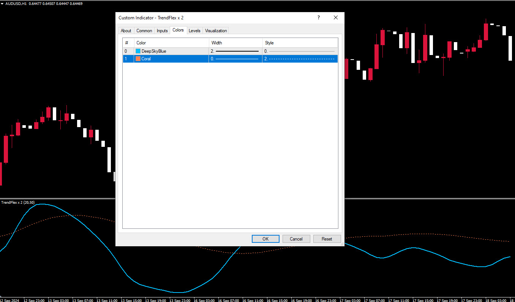Screen dimensions: 515x302
Task: Click the OK button
Action: tap(265, 239)
